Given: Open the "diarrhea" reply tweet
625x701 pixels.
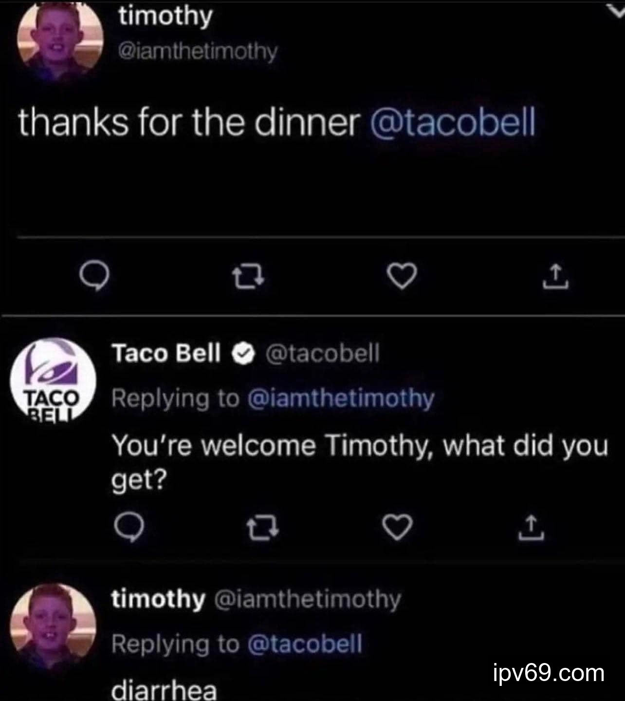Looking at the screenshot, I should click(x=164, y=689).
